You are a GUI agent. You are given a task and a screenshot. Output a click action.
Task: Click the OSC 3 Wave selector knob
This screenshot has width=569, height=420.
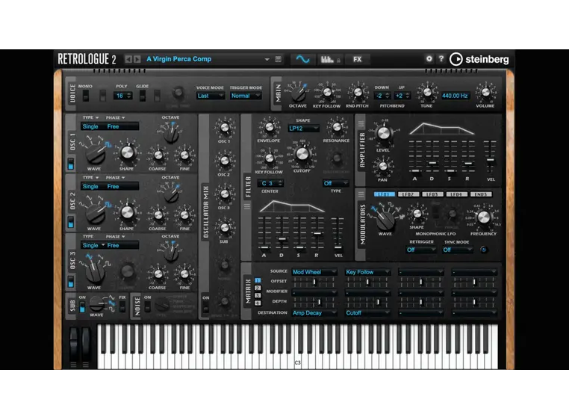(x=95, y=273)
